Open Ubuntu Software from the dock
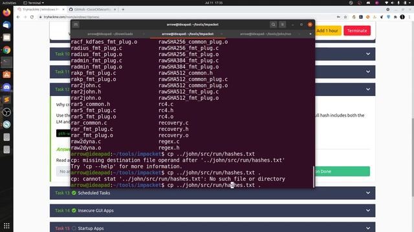The height and width of the screenshot is (232, 414). pyautogui.click(x=6, y=75)
